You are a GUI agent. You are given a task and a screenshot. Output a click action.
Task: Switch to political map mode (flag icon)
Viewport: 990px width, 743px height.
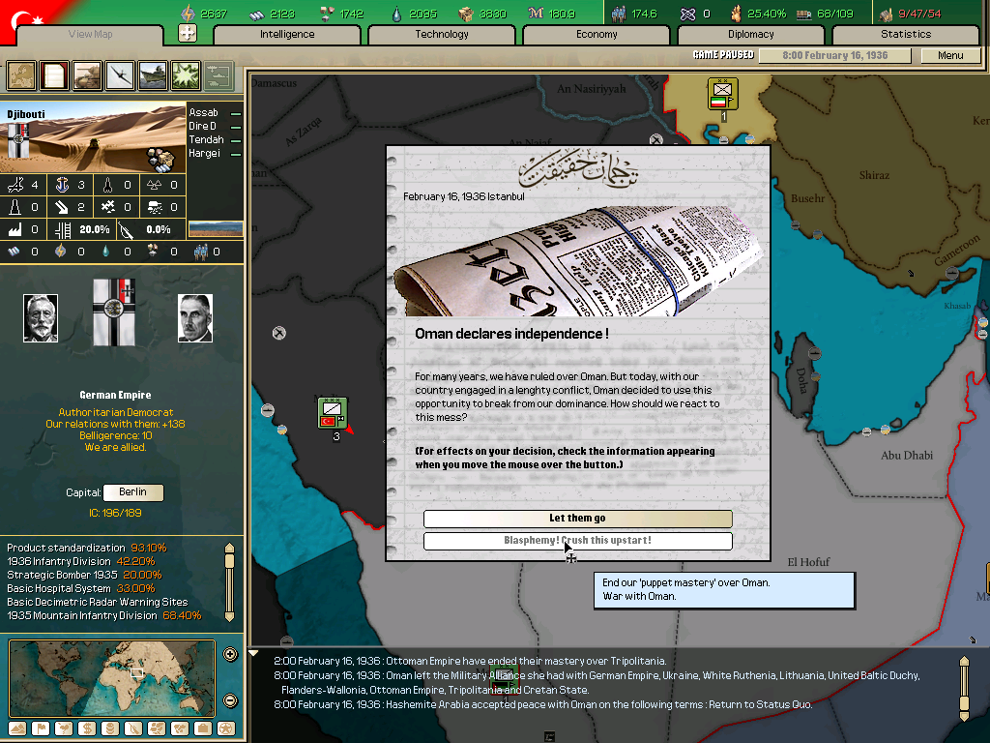pos(41,728)
